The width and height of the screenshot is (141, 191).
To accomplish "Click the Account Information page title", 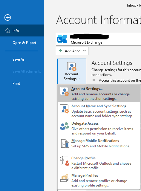I will click(x=99, y=20).
